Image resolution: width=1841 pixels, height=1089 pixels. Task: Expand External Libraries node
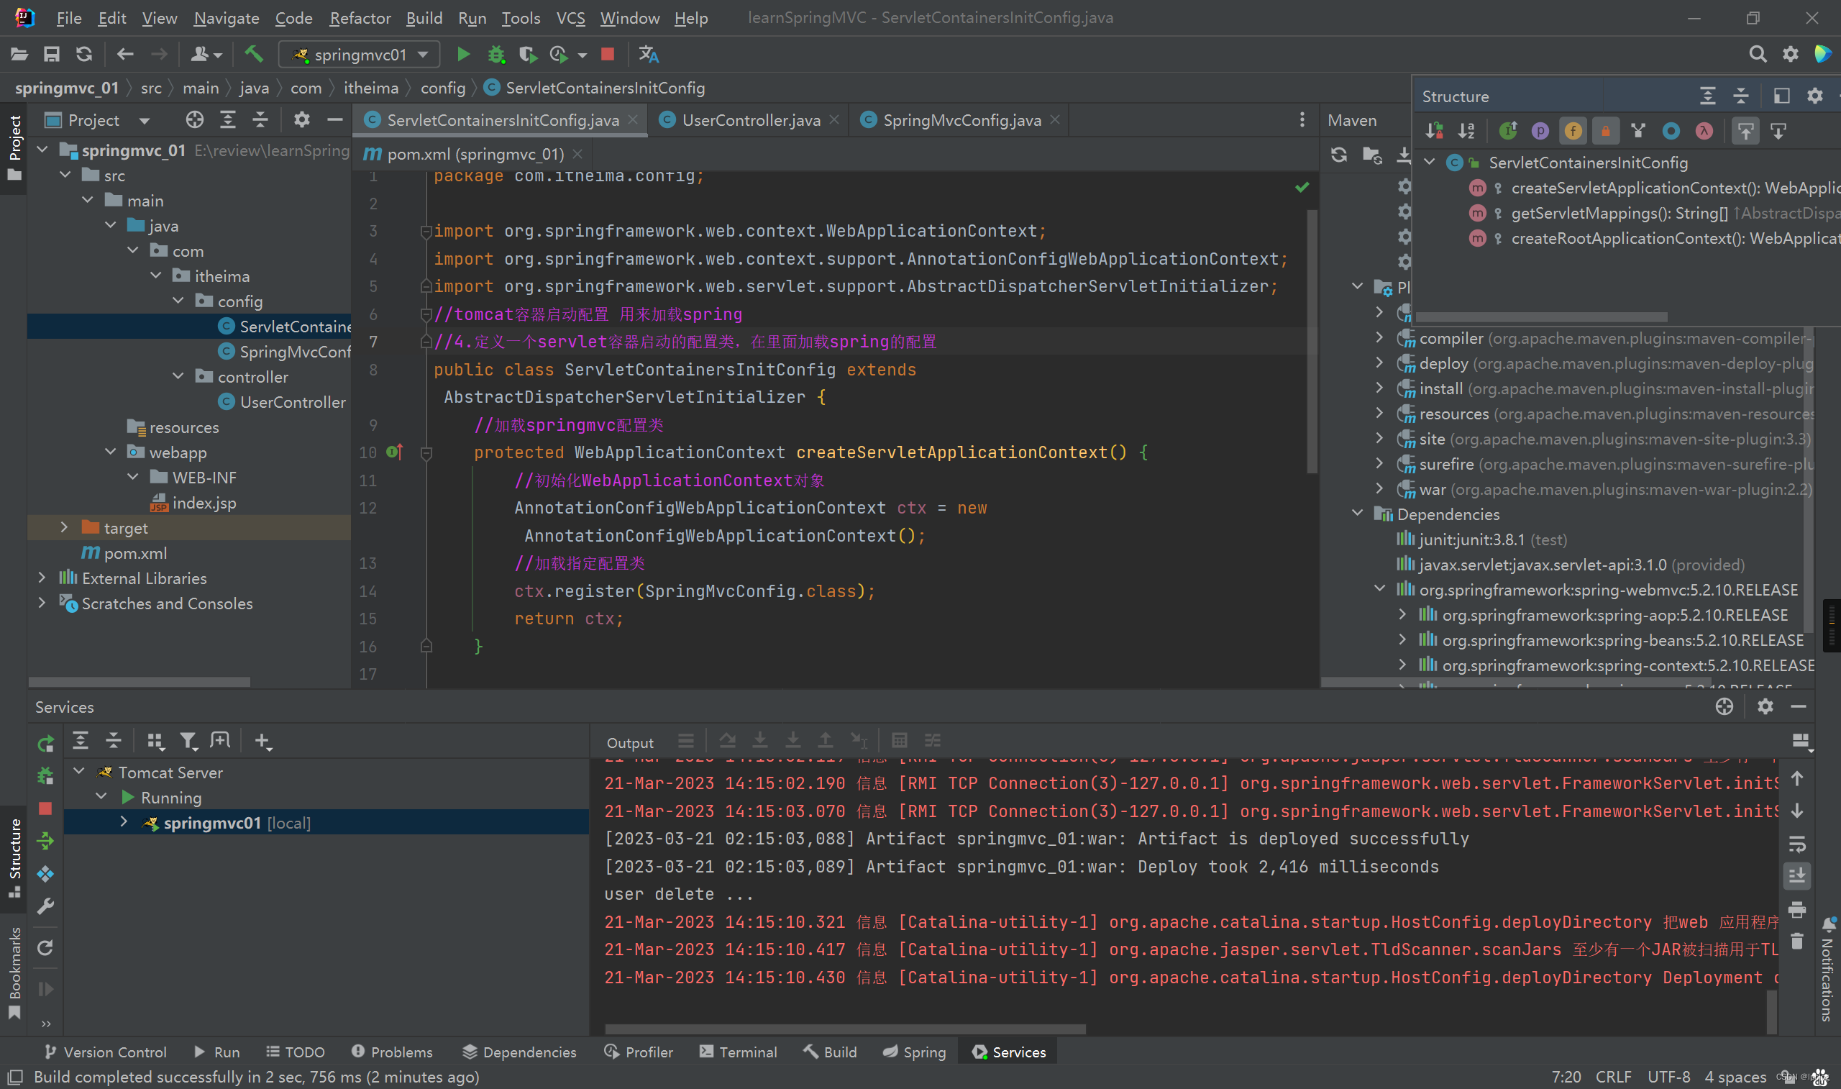(x=42, y=578)
